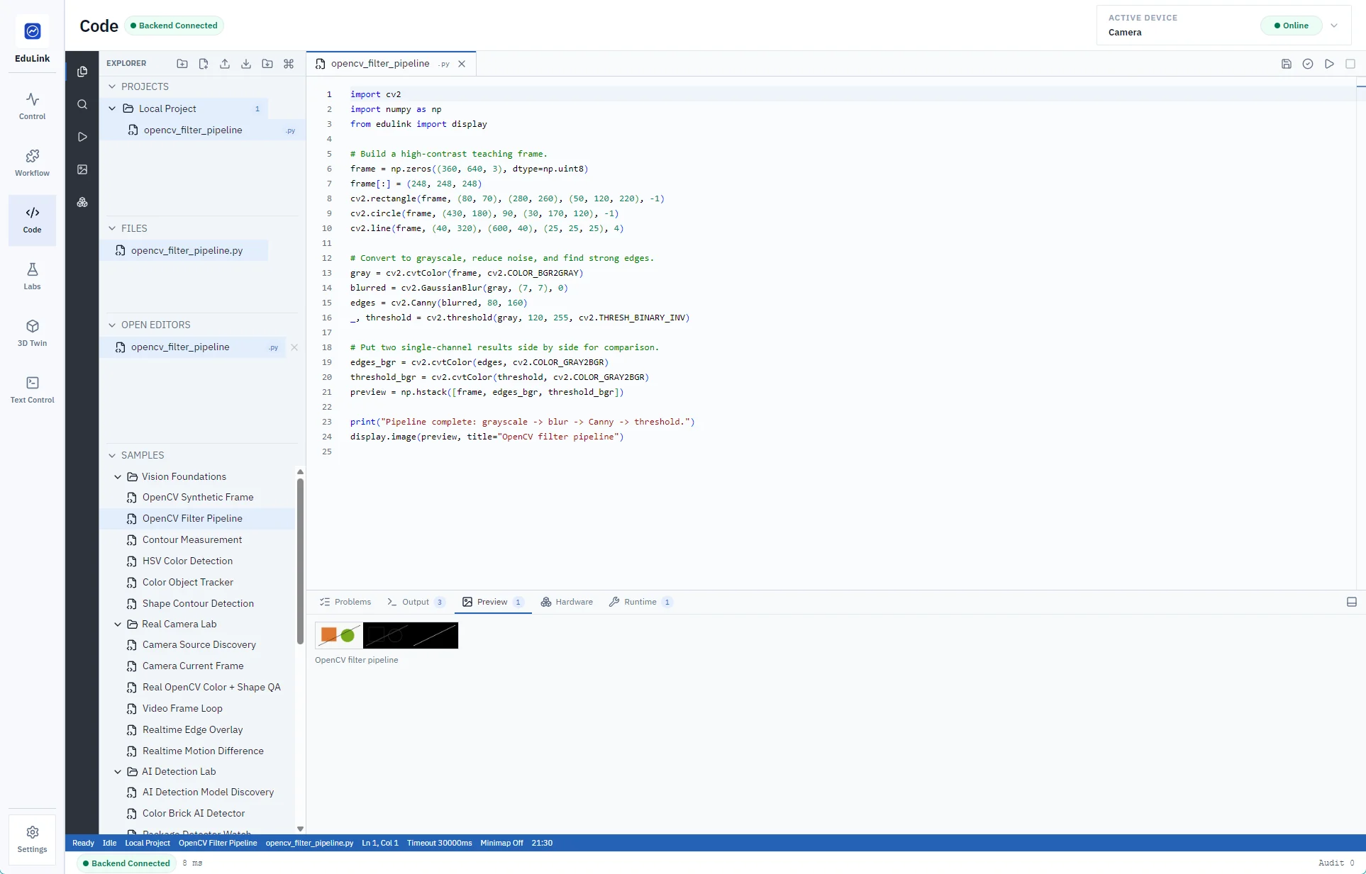Click the Online status badge

pyautogui.click(x=1291, y=26)
